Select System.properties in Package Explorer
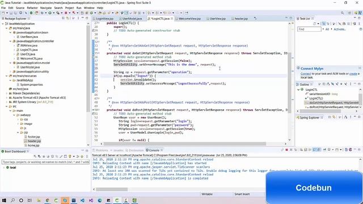363x204 pixels. tap(31, 84)
